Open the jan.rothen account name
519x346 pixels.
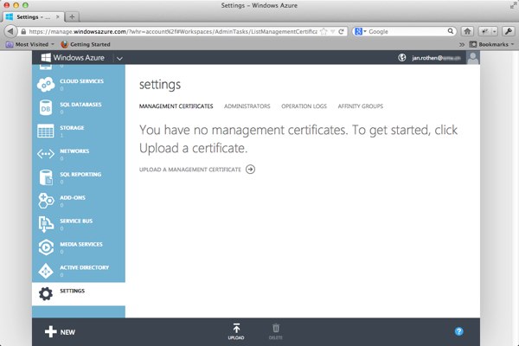point(436,58)
